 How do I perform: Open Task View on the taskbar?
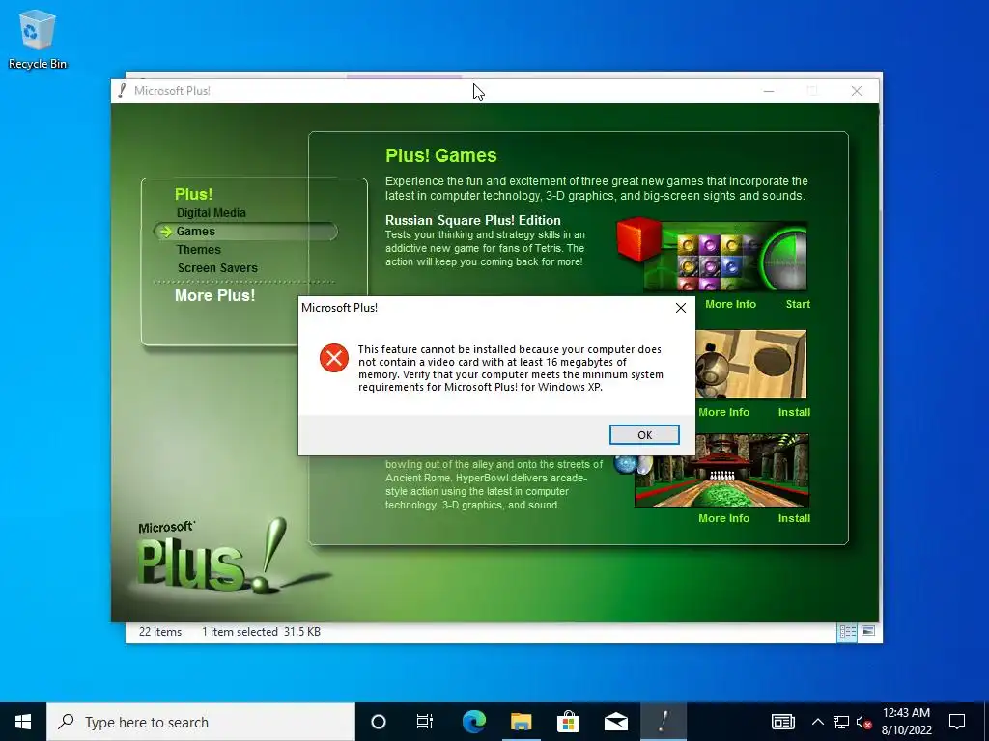[425, 722]
